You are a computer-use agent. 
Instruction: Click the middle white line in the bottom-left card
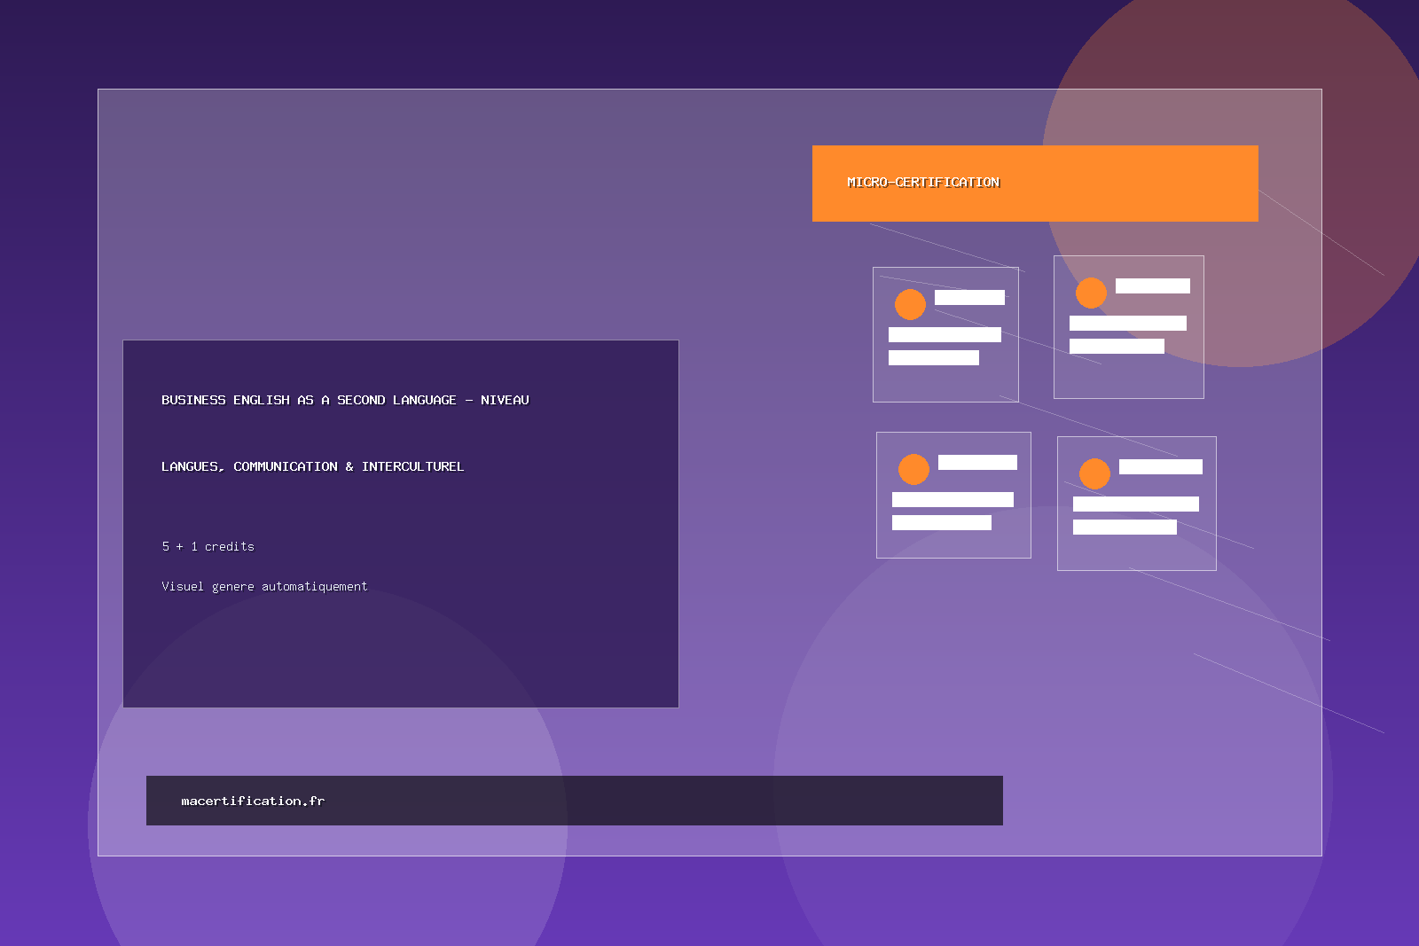point(953,499)
